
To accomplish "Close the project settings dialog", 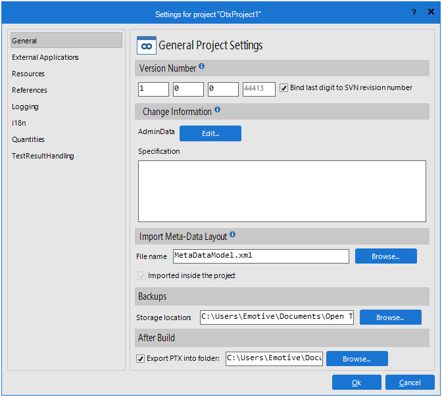I will click(x=431, y=12).
